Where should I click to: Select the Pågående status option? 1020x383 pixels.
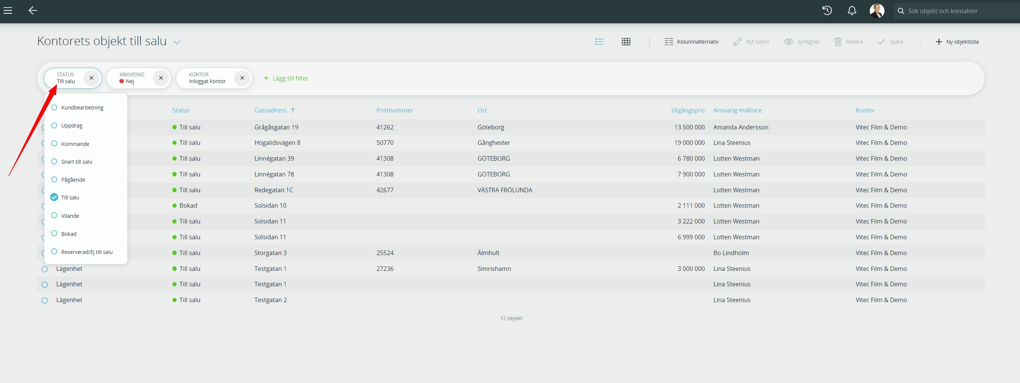[69, 179]
